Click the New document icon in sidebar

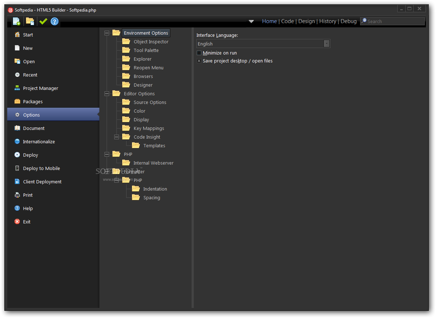click(17, 48)
